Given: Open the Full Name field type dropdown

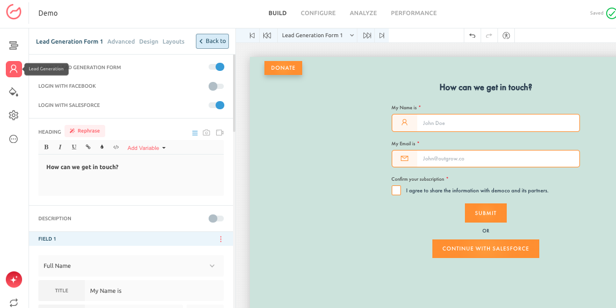Looking at the screenshot, I should [131, 266].
